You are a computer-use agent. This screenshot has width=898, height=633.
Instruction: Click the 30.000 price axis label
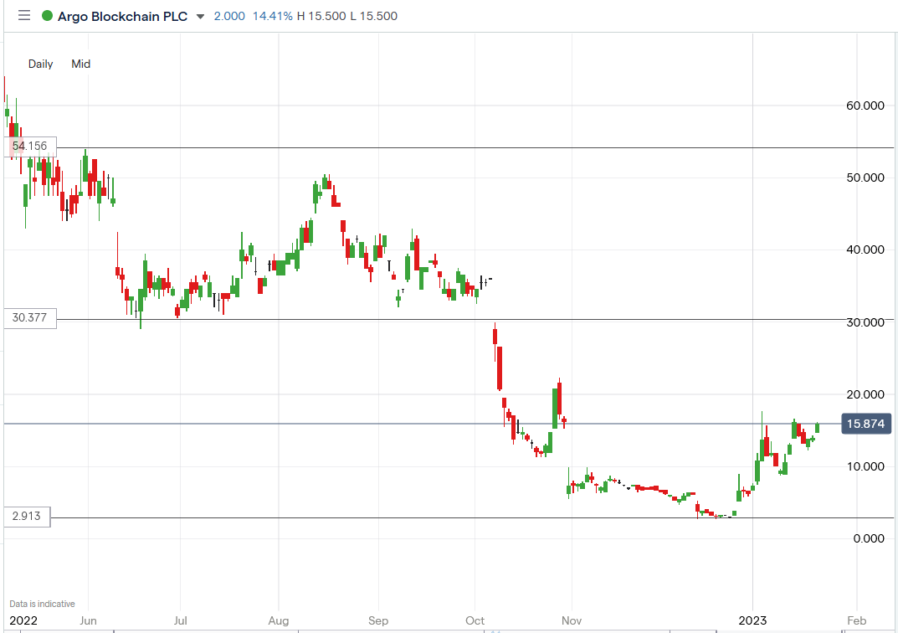pos(865,322)
